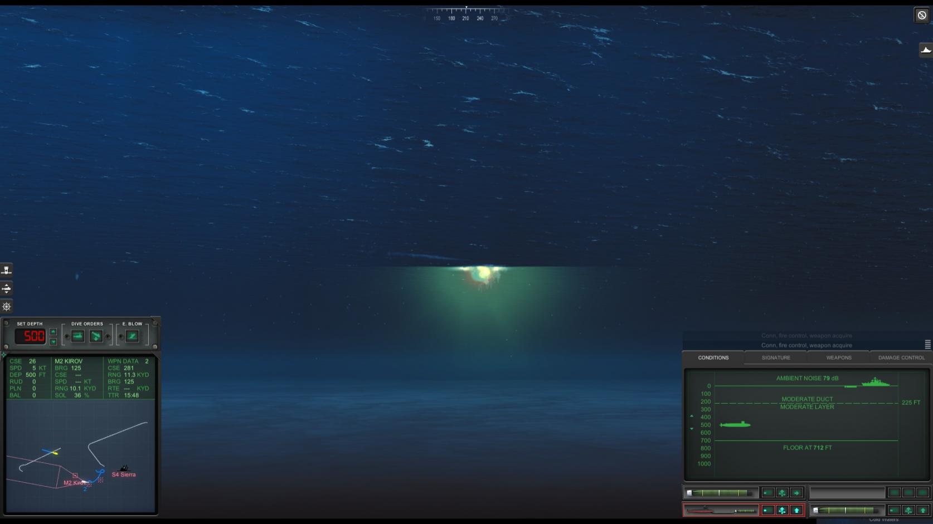Select the red-highlighted wire-guided torpedo tube
Viewport: 933px width, 524px height.
[721, 510]
